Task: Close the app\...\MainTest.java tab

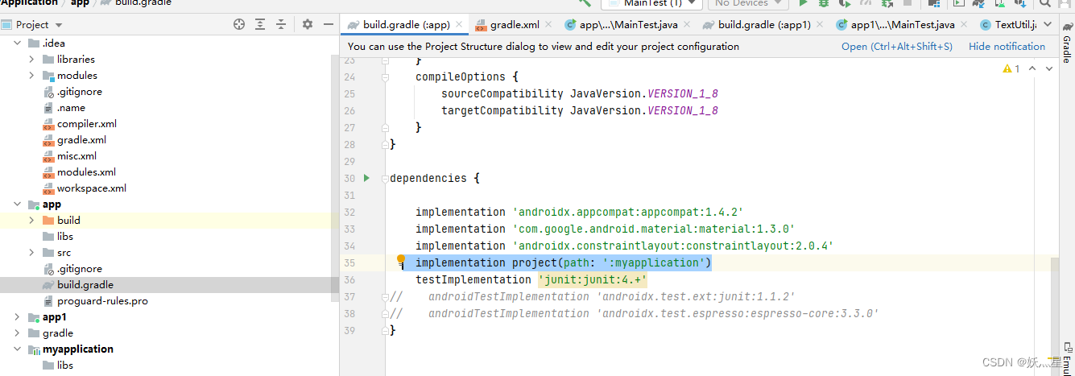Action: [687, 25]
